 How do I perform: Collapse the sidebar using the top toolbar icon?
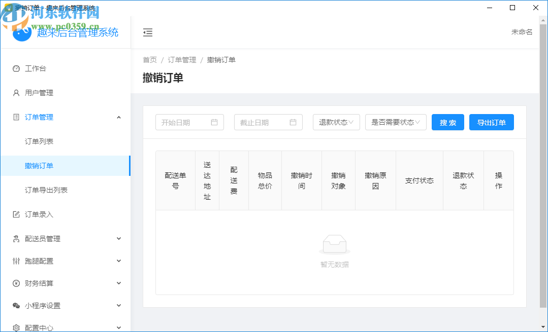coord(148,32)
